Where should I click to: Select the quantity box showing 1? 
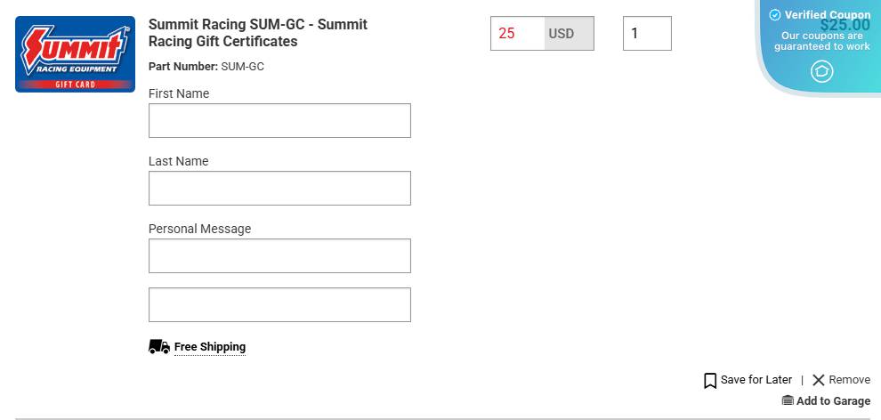(647, 34)
